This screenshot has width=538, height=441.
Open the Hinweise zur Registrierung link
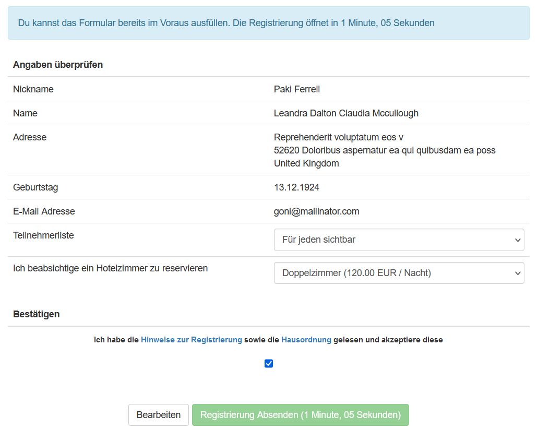[x=191, y=340]
